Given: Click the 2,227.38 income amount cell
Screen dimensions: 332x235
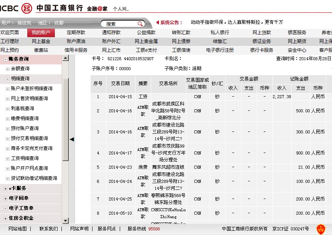Looking at the screenshot, I should pos(282,97).
